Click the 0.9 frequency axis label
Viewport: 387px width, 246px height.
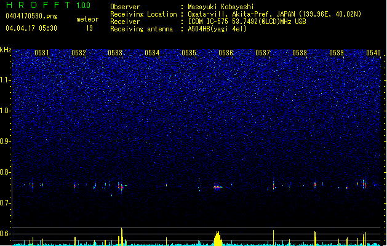point(5,141)
